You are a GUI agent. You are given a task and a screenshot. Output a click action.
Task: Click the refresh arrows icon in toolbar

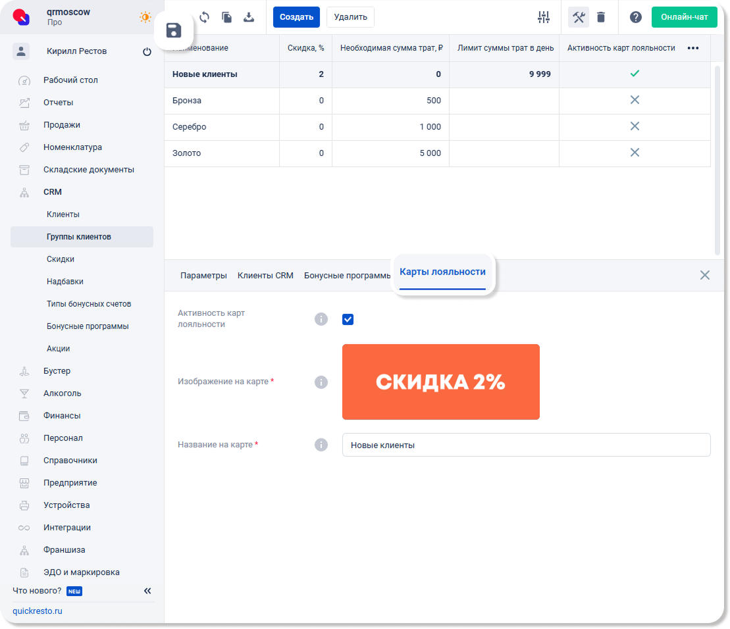point(204,17)
